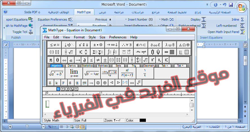The image size is (250, 132).
Task: Click the black Color swatch in status bar
Action: (143, 120)
